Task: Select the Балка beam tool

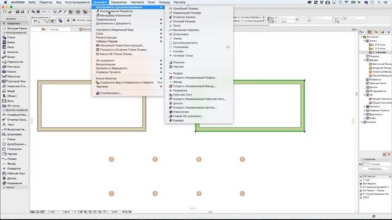Action: point(15,57)
